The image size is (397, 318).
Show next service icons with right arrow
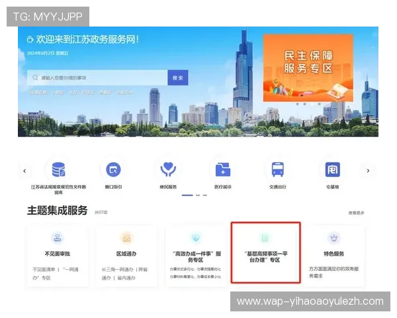click(x=368, y=171)
